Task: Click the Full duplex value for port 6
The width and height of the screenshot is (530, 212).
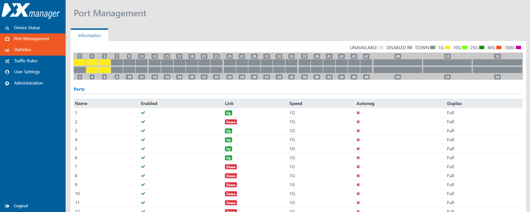Action: 450,158
